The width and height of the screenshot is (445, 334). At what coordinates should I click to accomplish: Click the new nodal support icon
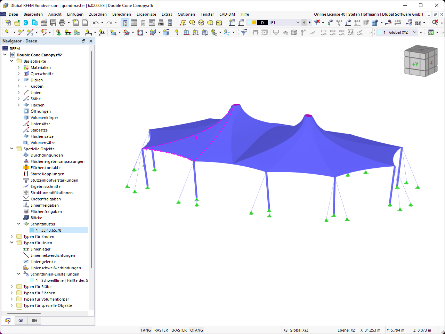pos(58,32)
